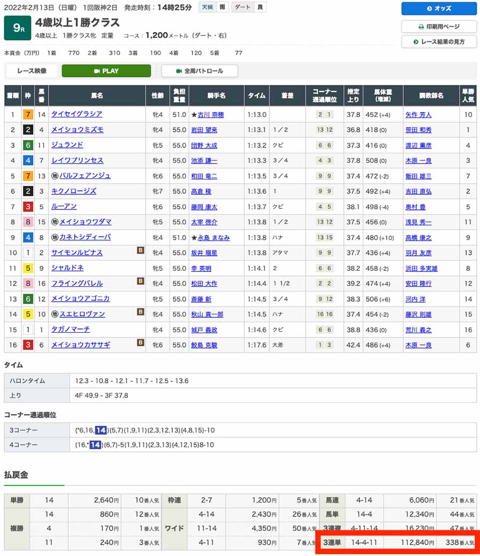Open the 印刷用ページ printable version
Screen dimensions: 480x556
point(440,27)
